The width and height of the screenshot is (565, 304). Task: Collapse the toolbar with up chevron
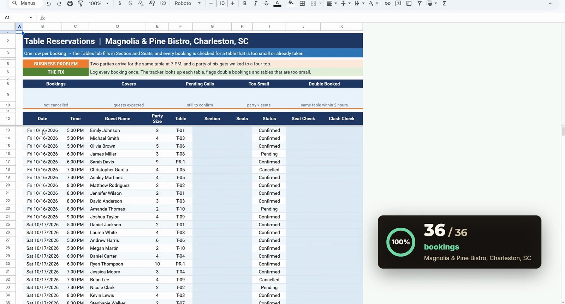(x=550, y=4)
